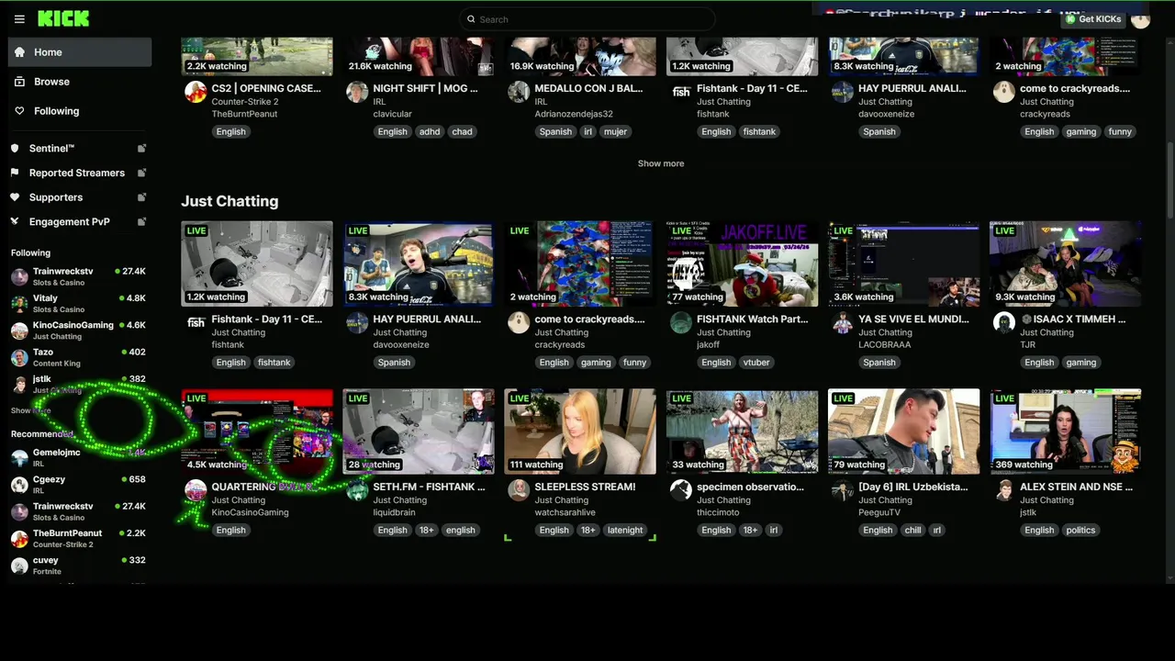Screen dimensions: 1175x661
Task: Select Spanish tag under LACOBRAAA
Action: tap(878, 363)
